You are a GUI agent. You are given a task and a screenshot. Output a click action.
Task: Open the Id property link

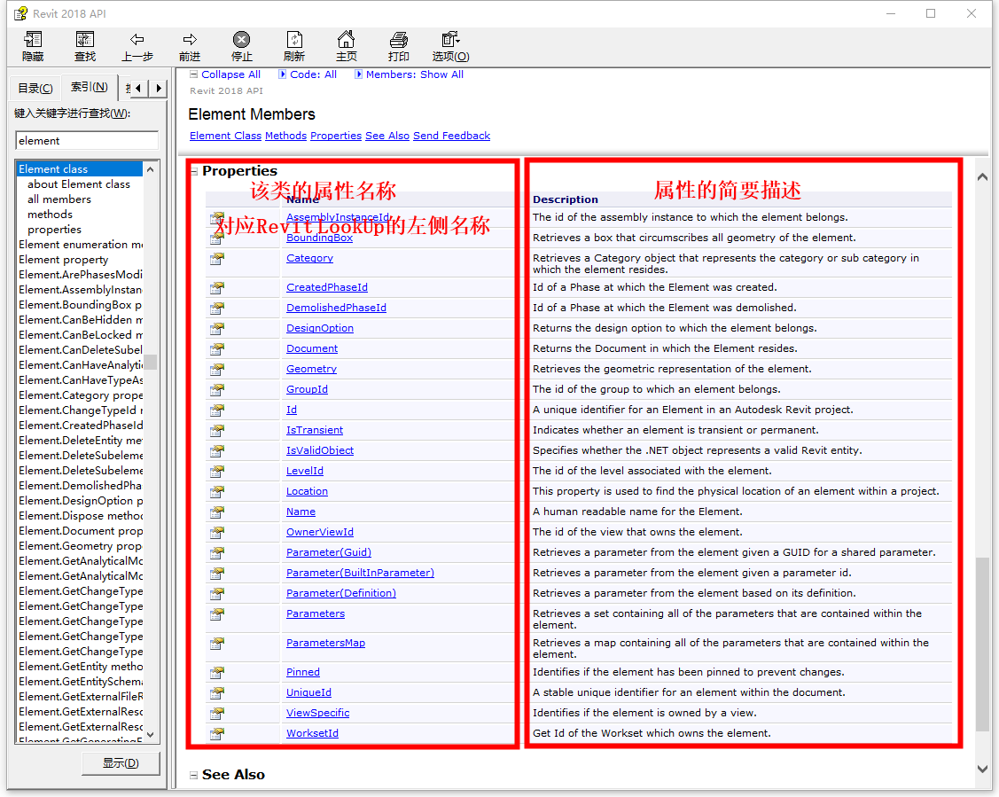[292, 410]
